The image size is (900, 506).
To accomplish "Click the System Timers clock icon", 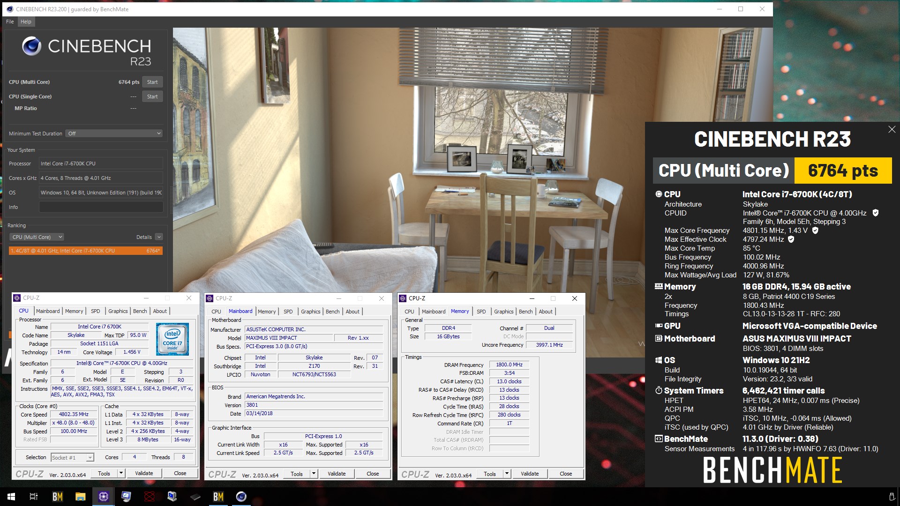I will [x=659, y=390].
